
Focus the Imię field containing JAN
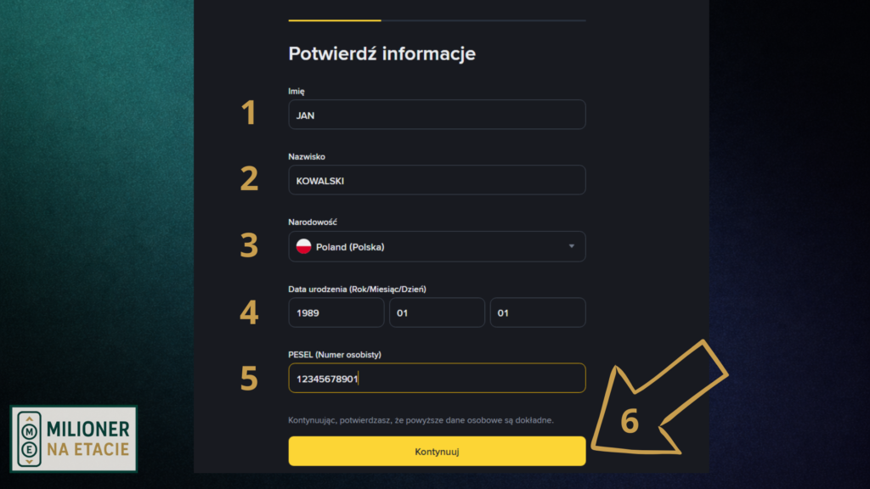coord(437,115)
